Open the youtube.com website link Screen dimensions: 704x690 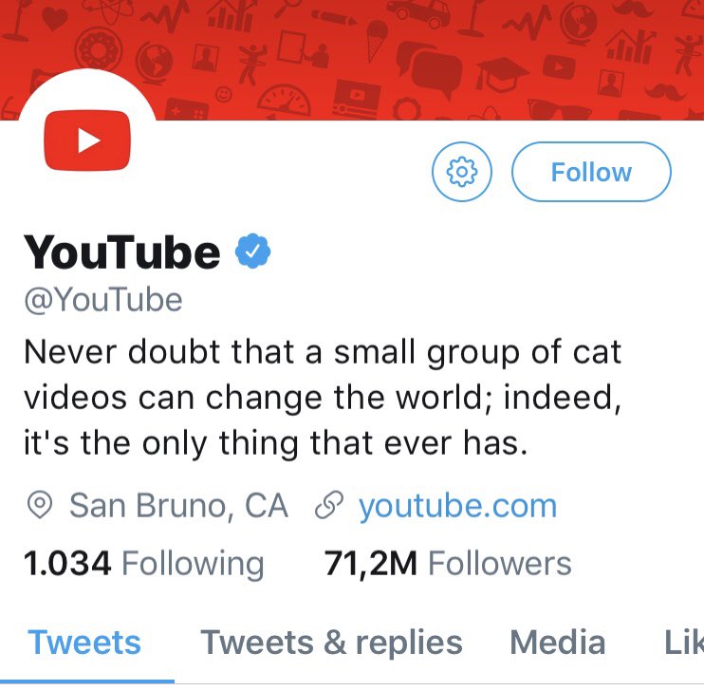457,506
